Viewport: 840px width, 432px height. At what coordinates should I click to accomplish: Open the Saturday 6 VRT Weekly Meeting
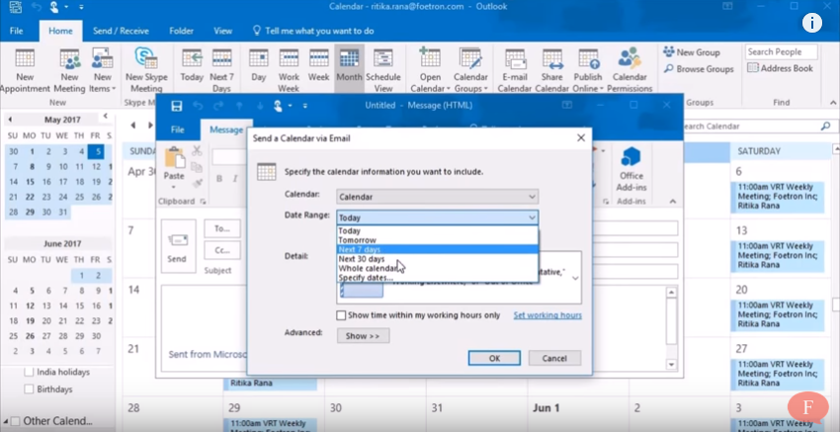coord(778,197)
